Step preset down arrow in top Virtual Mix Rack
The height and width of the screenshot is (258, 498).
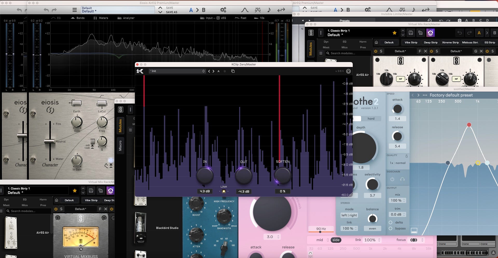tap(403, 35)
